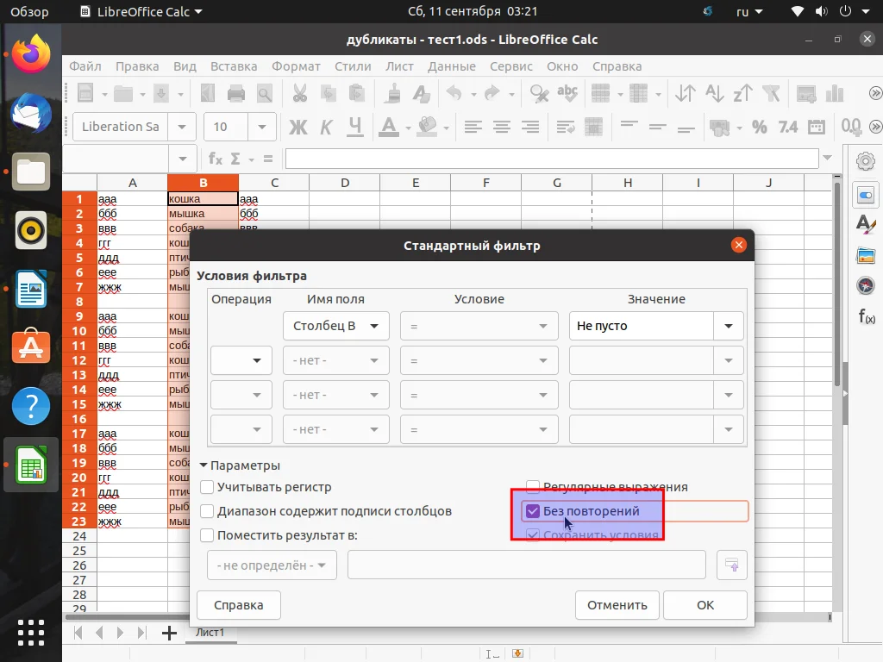Launch LibreOffice Calc from the dock

31,465
